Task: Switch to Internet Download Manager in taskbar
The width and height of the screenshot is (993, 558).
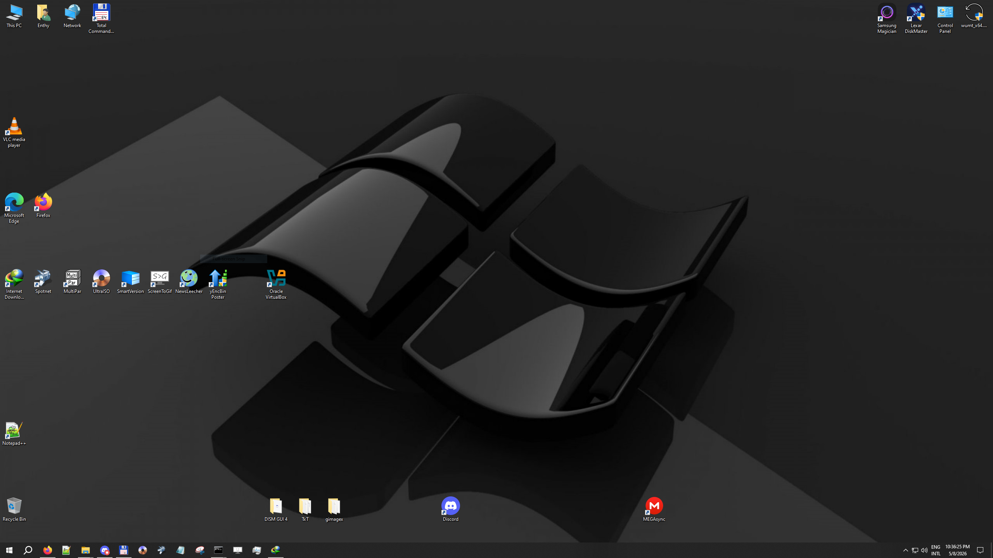Action: [x=276, y=550]
